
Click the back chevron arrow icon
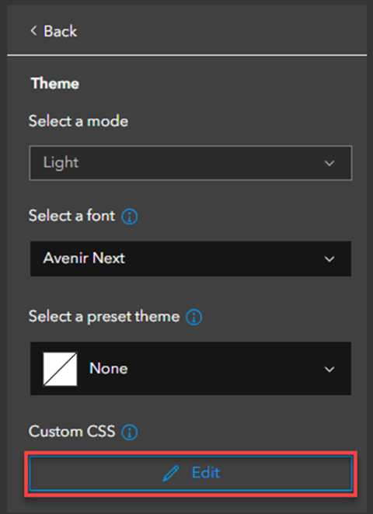click(33, 31)
